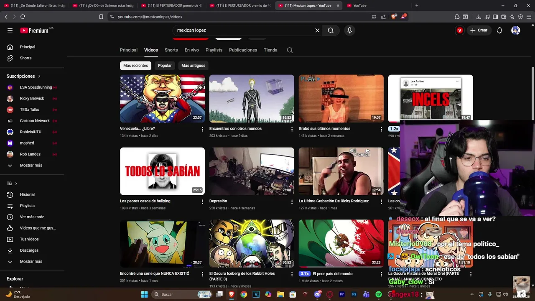Open the "Tú" section chevron
The width and height of the screenshot is (535, 301).
point(16,184)
